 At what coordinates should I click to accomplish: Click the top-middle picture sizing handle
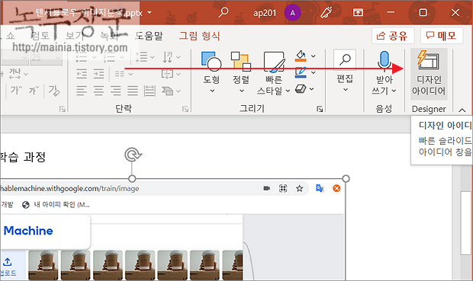(x=132, y=179)
